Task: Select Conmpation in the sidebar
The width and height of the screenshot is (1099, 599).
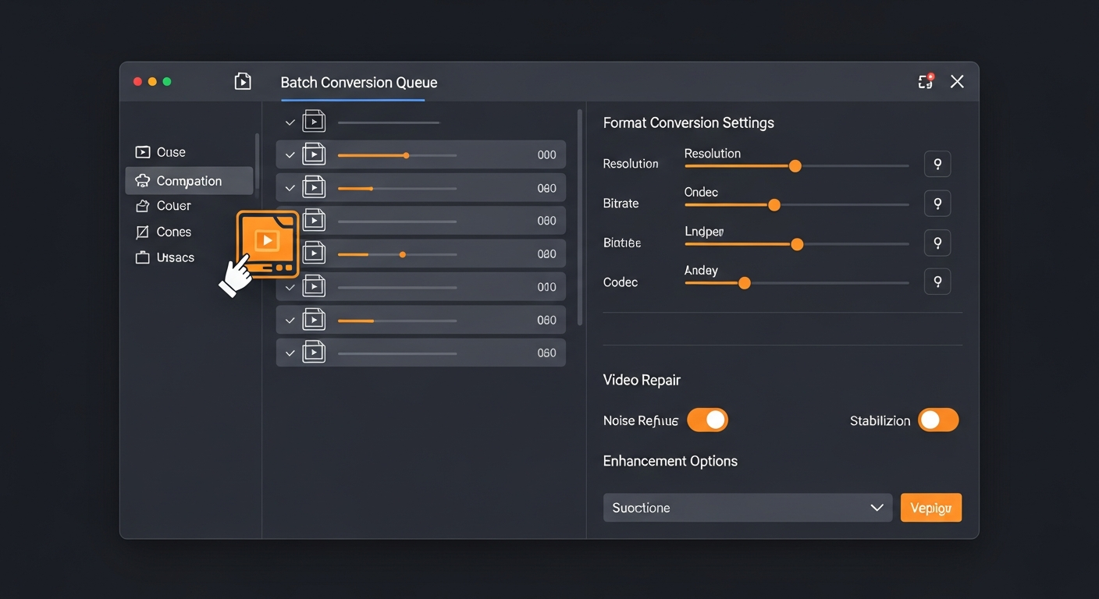Action: tap(189, 181)
